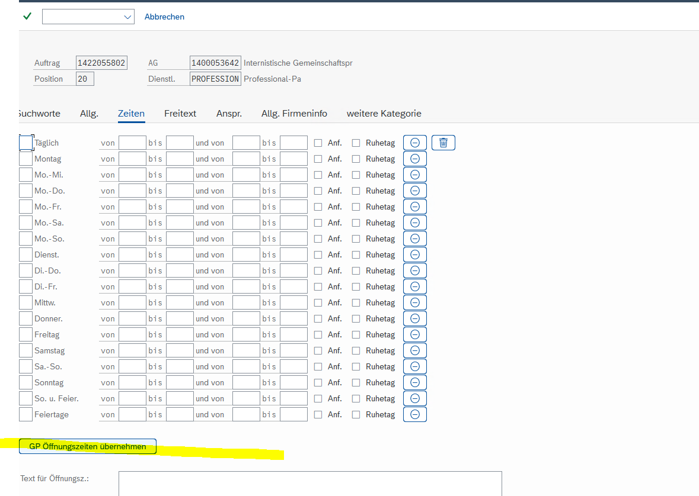Check Ruhetag checkbox in Täglich row
The width and height of the screenshot is (699, 496).
coord(356,143)
